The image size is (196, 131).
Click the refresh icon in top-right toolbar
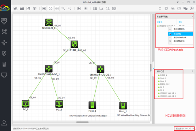(x=160, y=8)
